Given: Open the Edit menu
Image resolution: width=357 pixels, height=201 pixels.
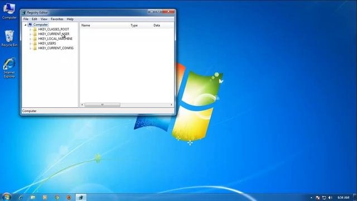Looking at the screenshot, I should [x=35, y=19].
